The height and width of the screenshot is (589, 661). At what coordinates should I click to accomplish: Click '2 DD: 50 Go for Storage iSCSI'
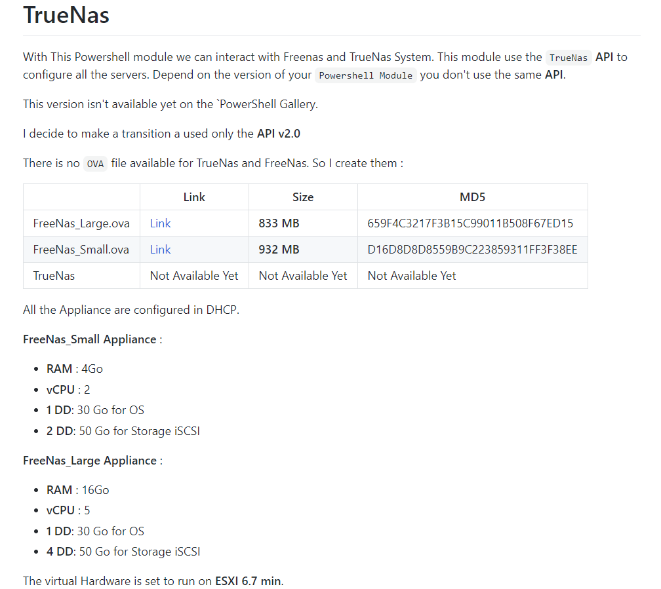click(x=123, y=431)
